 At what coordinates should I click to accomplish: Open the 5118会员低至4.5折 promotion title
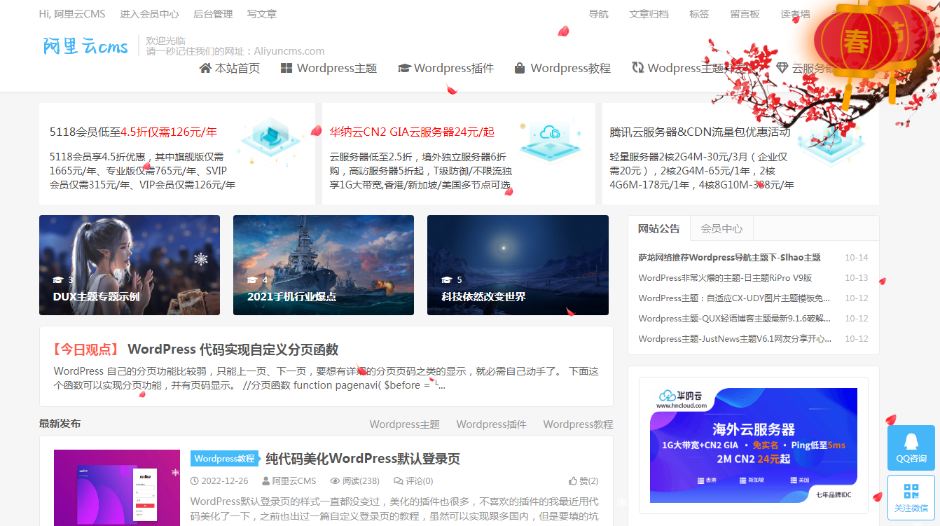pyautogui.click(x=133, y=132)
